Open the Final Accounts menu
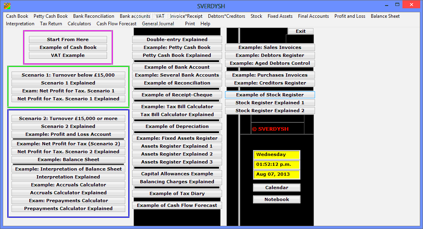The height and width of the screenshot is (229, 423). click(313, 16)
